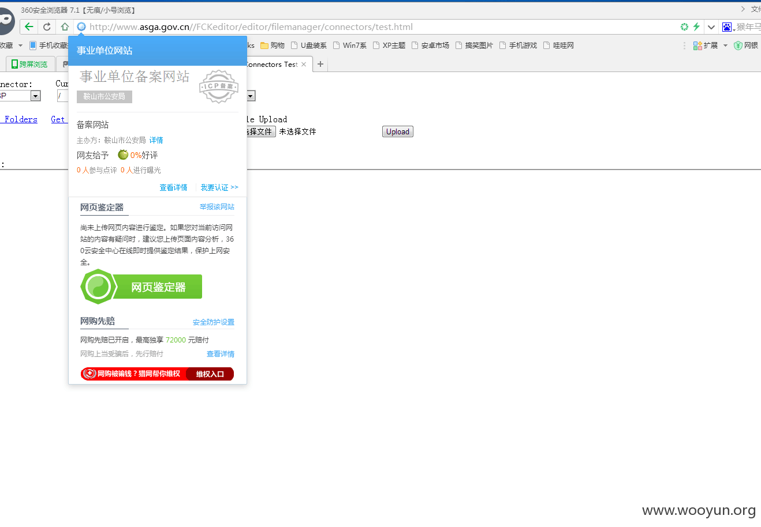The image size is (761, 527).
Task: Open the 购物 bookmark folder
Action: tap(273, 46)
